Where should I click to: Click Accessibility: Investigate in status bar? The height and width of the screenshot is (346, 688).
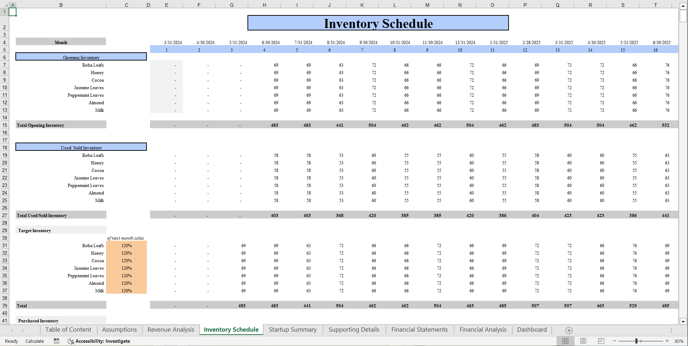point(99,341)
